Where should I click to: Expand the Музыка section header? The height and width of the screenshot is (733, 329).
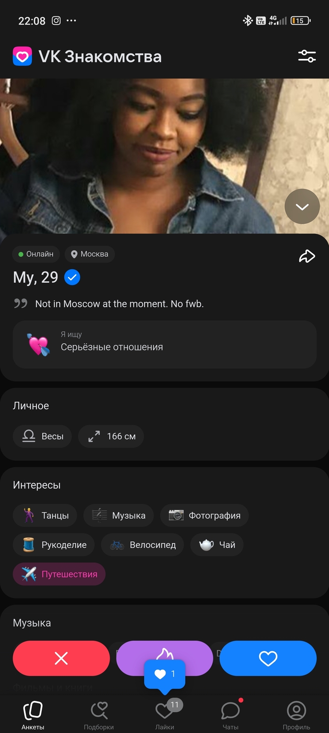(x=32, y=623)
